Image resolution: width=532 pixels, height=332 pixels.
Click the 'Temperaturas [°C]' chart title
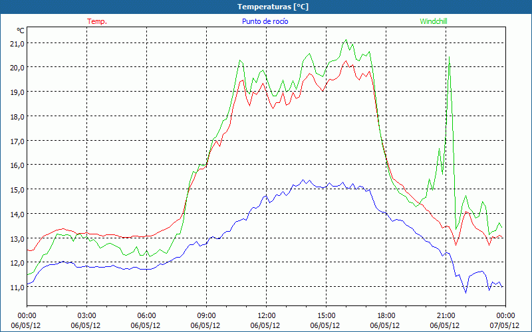pyautogui.click(x=273, y=7)
